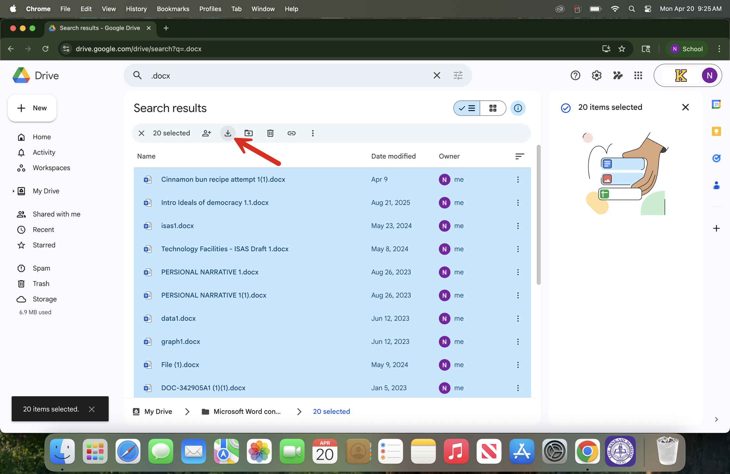The image size is (730, 474).
Task: Click the Move to trash icon
Action: coord(270,133)
